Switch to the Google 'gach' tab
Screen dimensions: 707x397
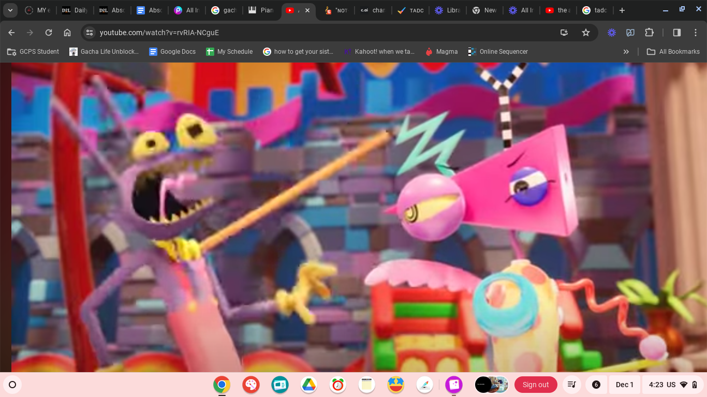[x=224, y=10]
